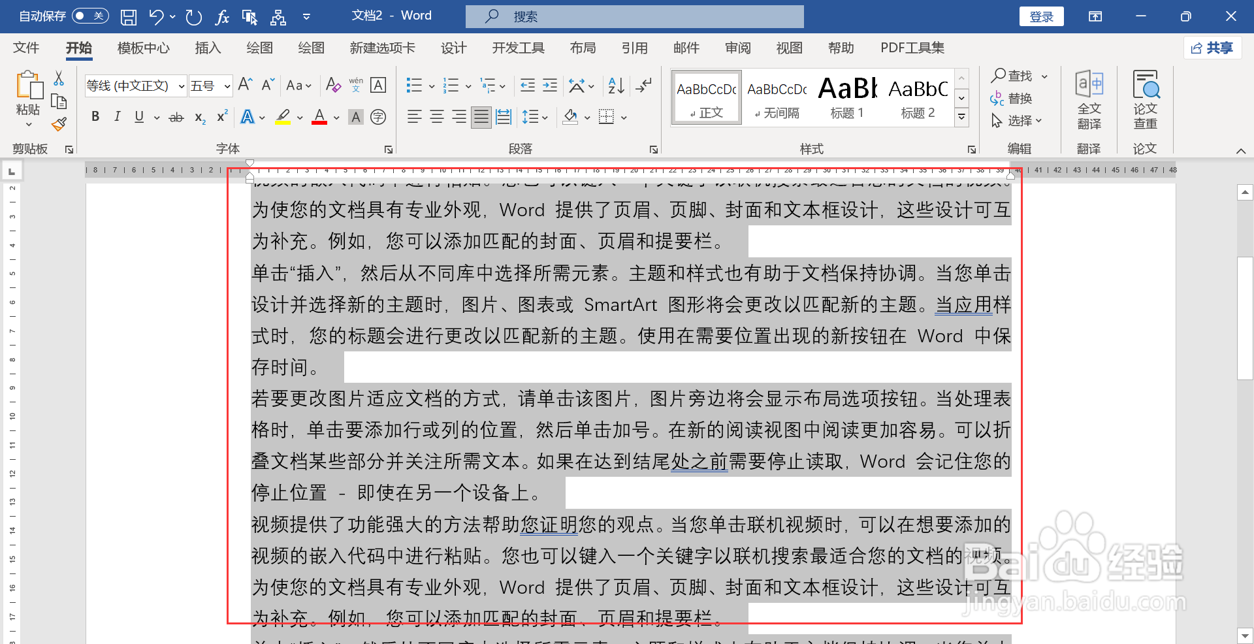The image size is (1254, 644).
Task: Expand the Bullets list dropdown arrow
Action: click(x=432, y=86)
